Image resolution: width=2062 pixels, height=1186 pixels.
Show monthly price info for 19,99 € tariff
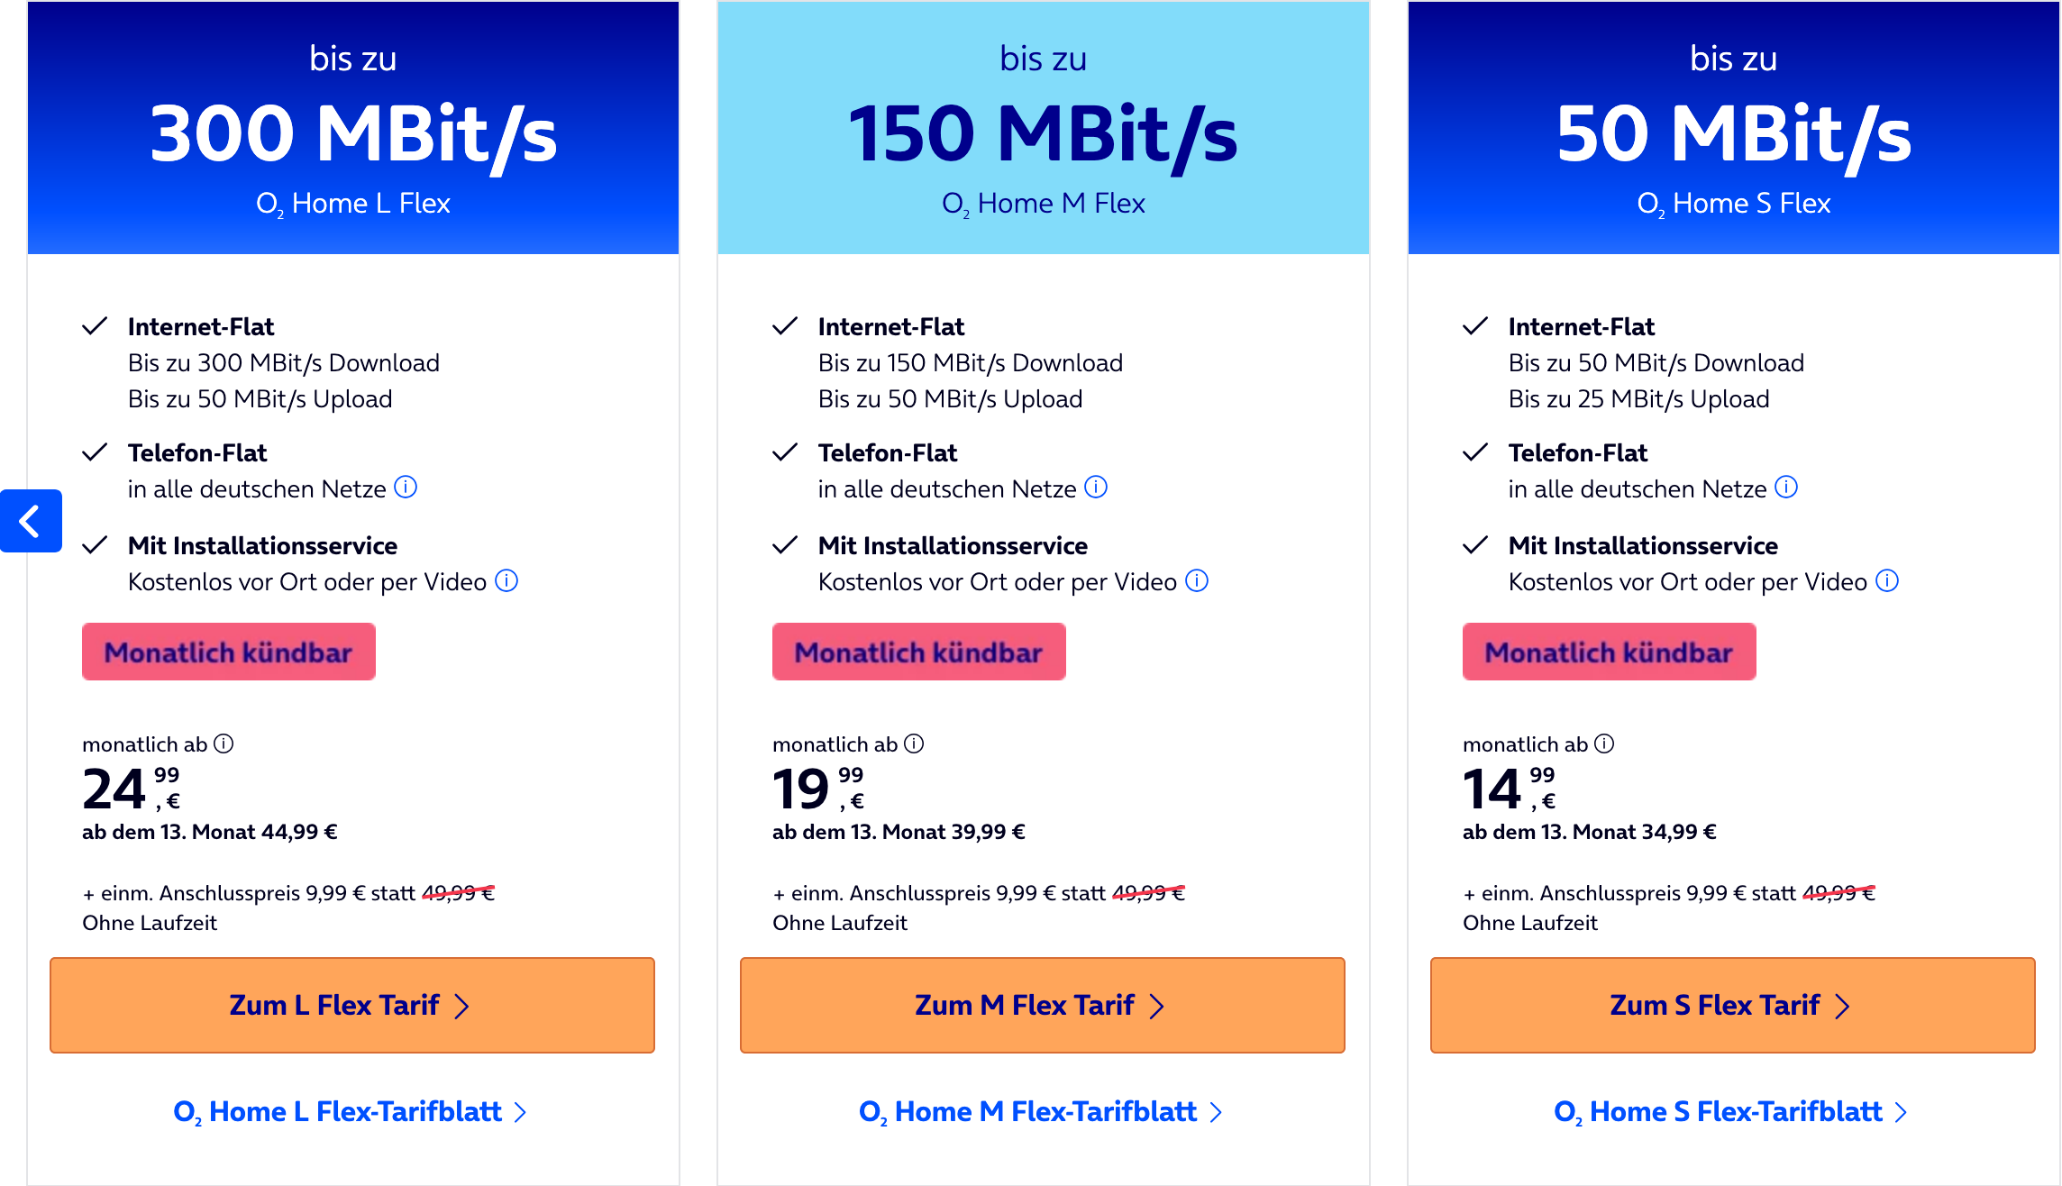pos(914,744)
